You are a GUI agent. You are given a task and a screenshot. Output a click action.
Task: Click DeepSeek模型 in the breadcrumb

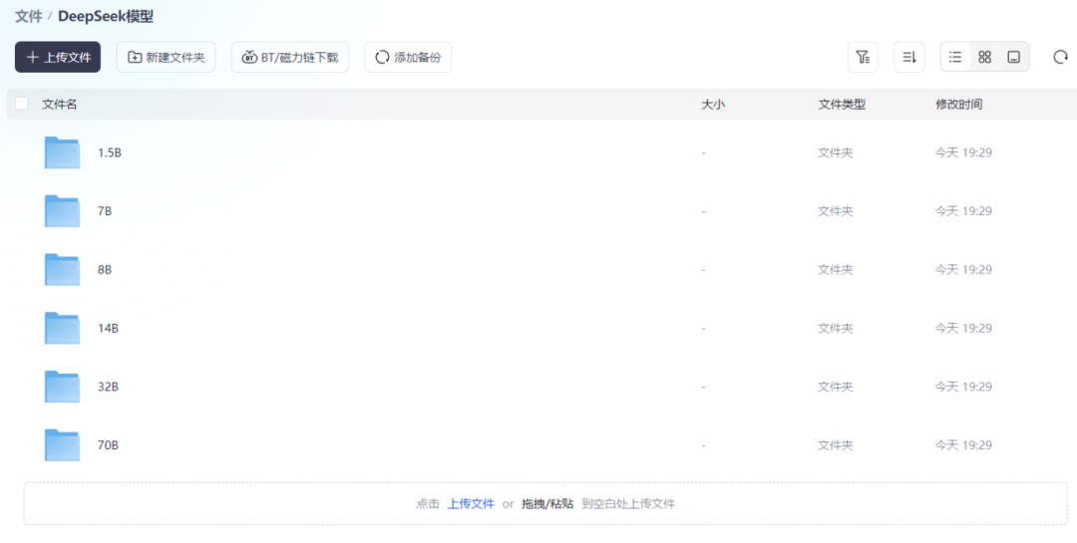(105, 17)
